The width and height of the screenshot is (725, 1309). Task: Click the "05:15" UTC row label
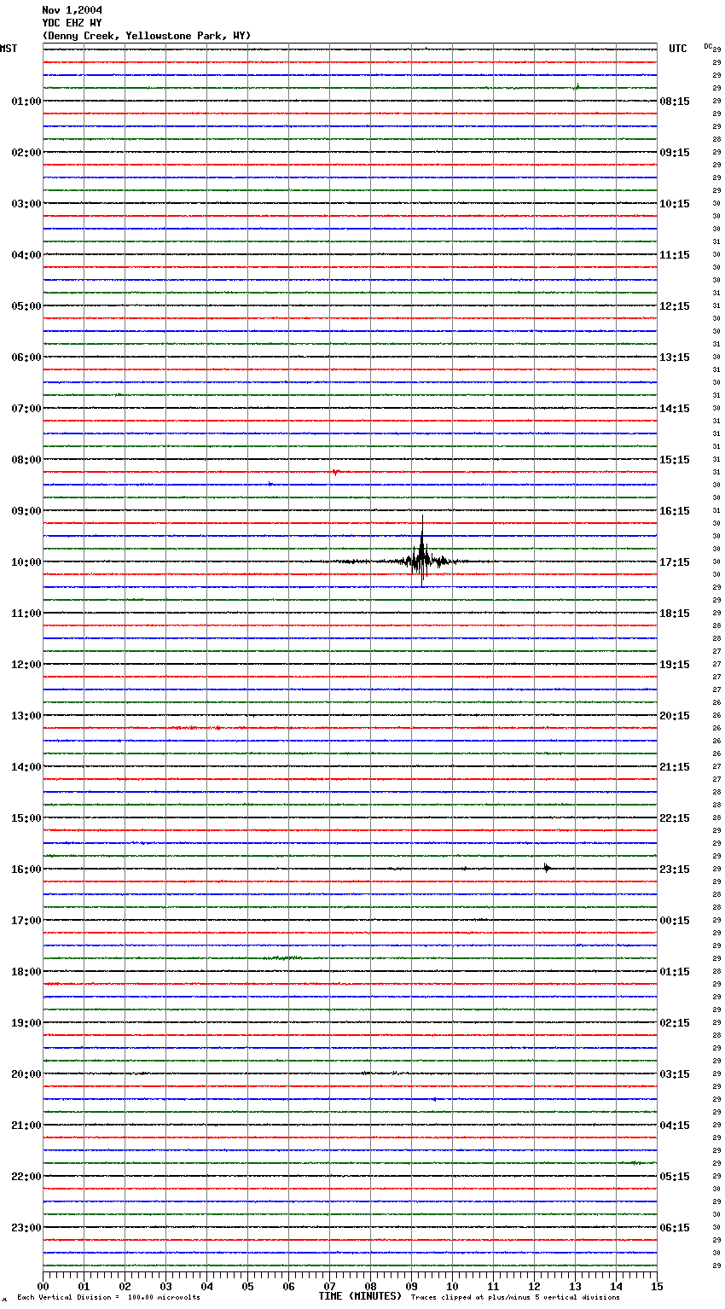click(675, 1177)
